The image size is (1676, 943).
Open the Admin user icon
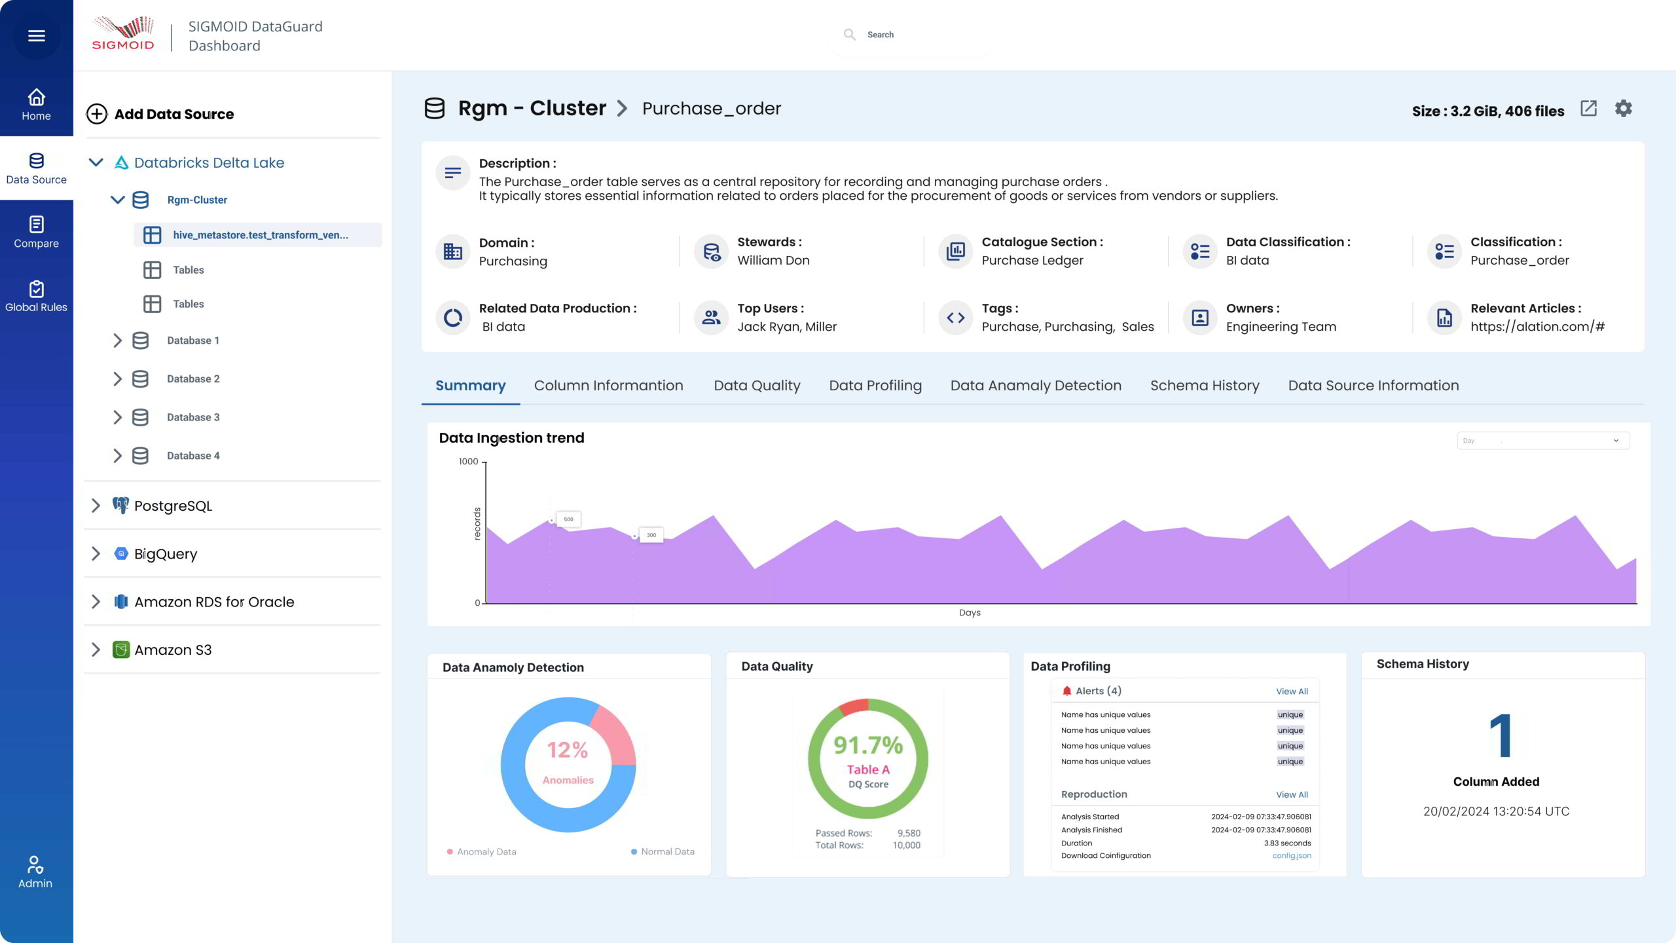point(35,871)
